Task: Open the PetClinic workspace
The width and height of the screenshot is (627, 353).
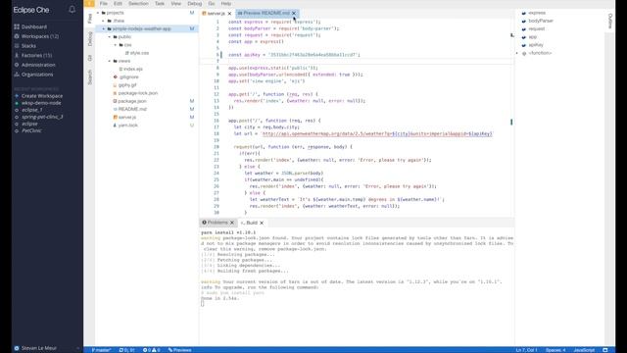Action: point(31,130)
